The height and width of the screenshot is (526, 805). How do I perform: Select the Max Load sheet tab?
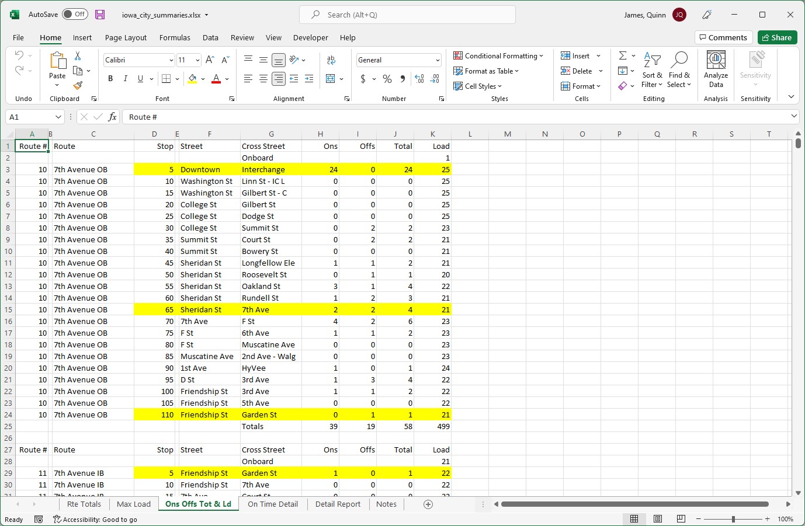tap(133, 504)
